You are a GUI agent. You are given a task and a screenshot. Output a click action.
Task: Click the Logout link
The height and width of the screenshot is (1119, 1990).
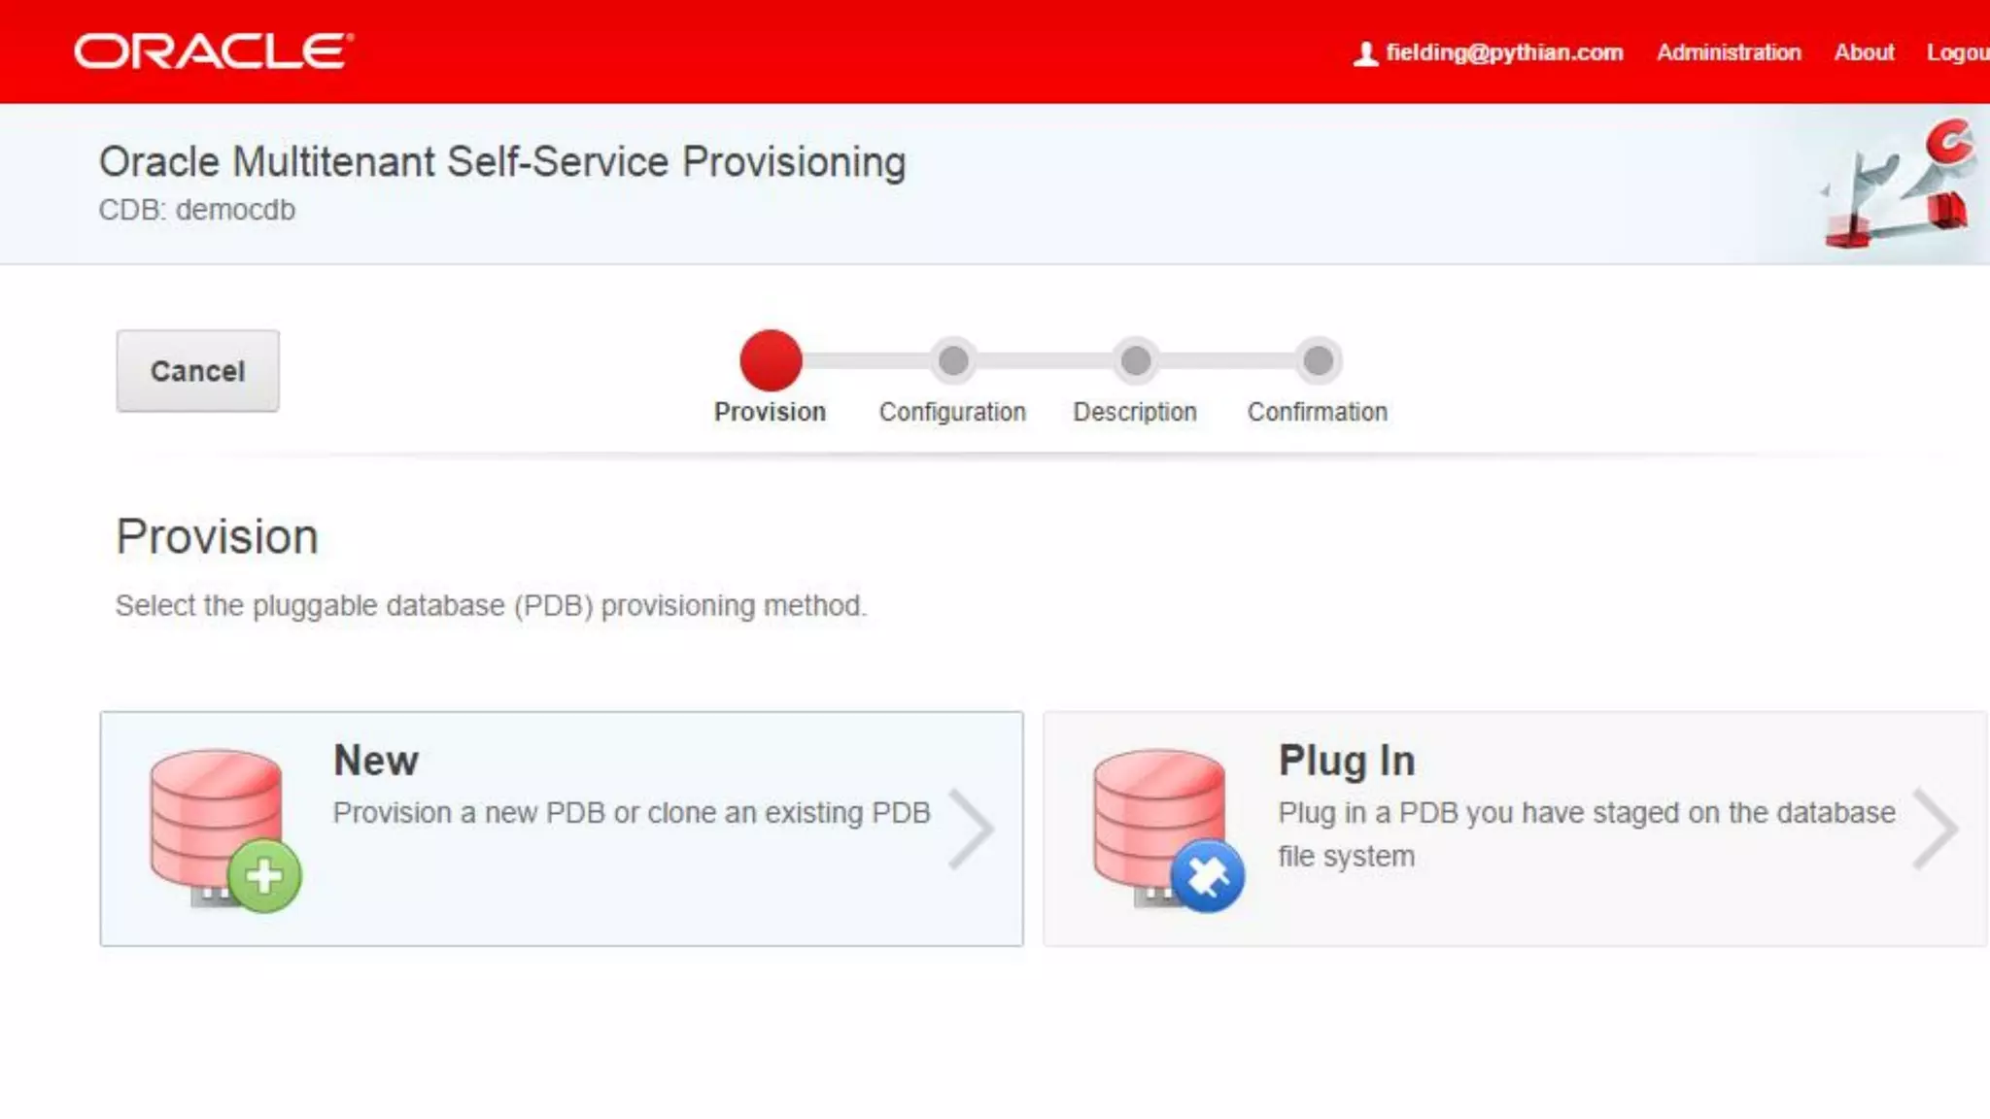click(x=1957, y=52)
